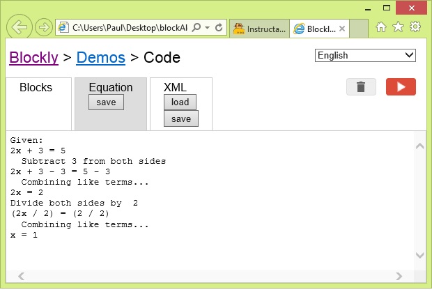
Task: Discard all blocks with trash icon
Action: click(361, 87)
